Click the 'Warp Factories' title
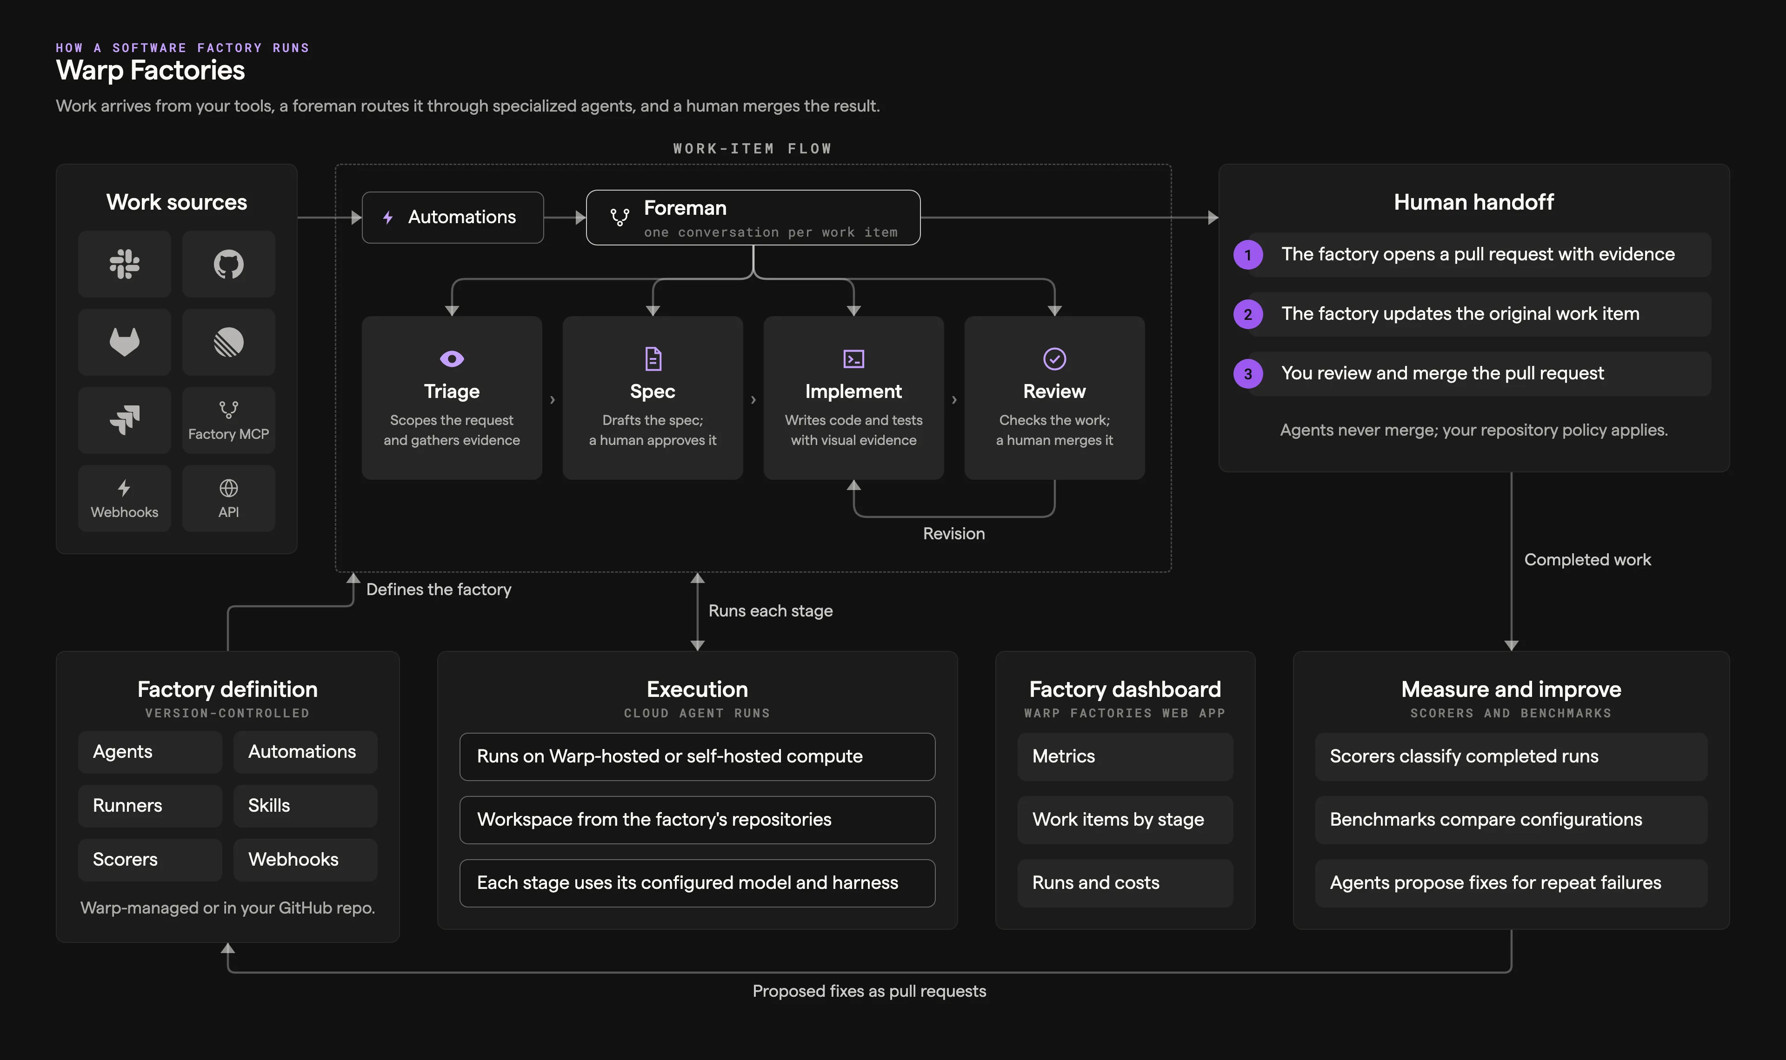This screenshot has height=1060, width=1786. tap(151, 71)
